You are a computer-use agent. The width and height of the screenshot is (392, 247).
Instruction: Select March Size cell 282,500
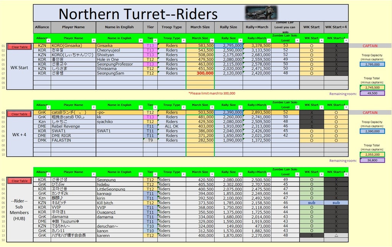point(200,140)
